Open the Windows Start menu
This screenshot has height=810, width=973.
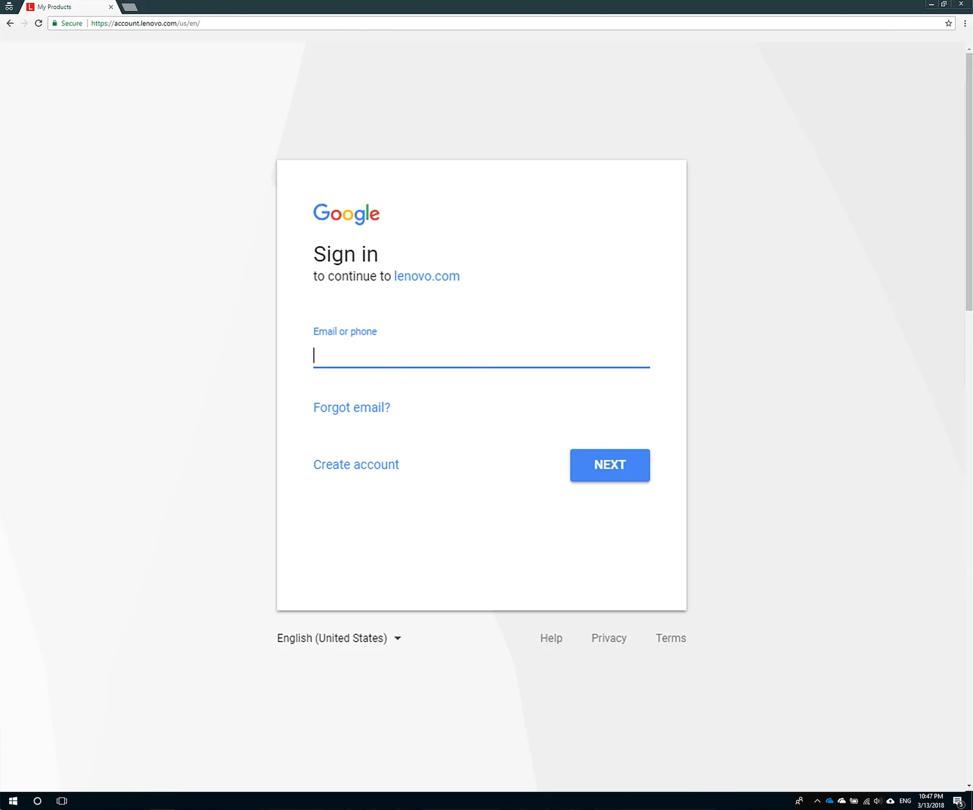point(13,801)
